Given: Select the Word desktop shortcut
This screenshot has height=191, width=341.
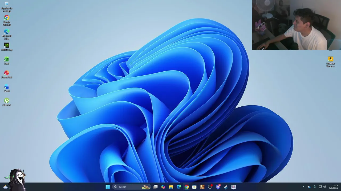Looking at the screenshot, I should (x=7, y=88).
